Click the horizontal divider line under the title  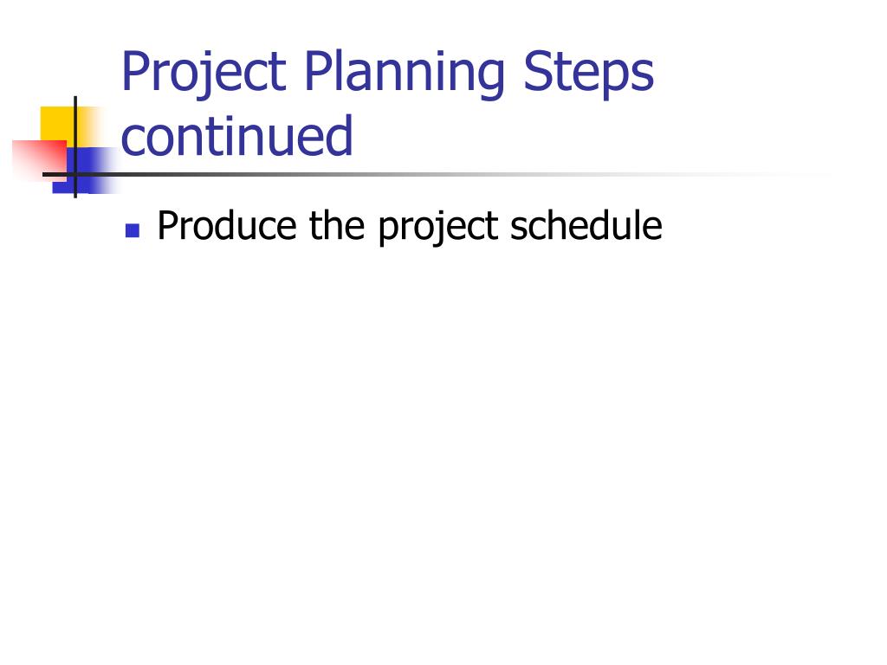tap(396, 174)
